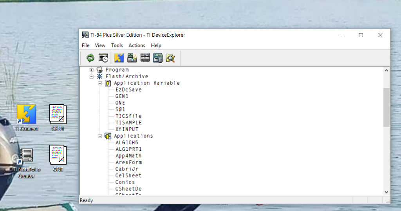Open TI Connect from the toolbar icon
This screenshot has width=401, height=211.
119,58
